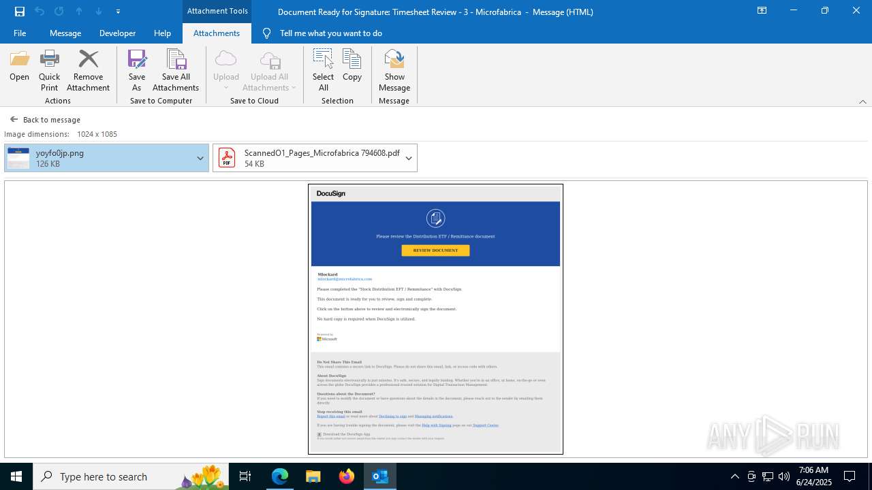The image size is (872, 490).
Task: Click the image preview of DocuSign email
Action: tap(435, 318)
